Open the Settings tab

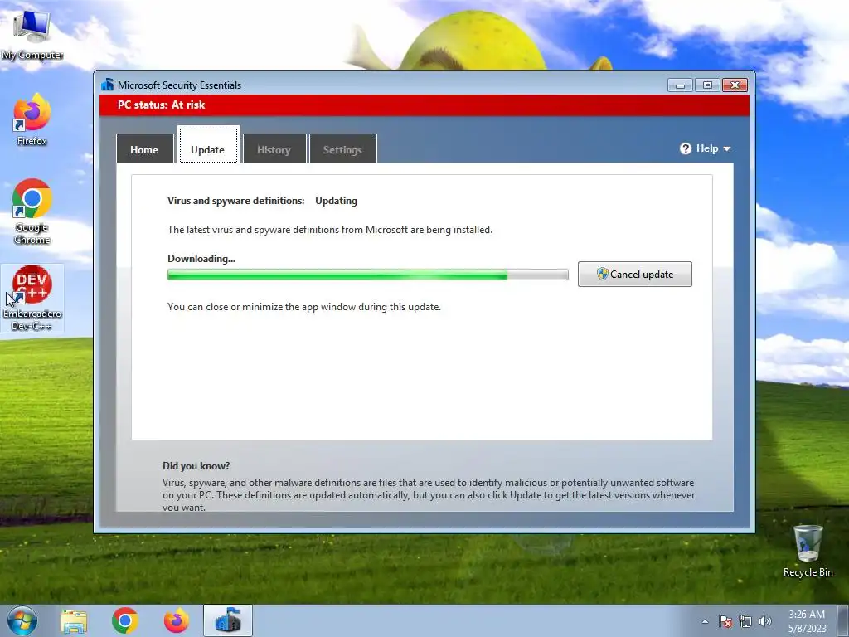(342, 149)
